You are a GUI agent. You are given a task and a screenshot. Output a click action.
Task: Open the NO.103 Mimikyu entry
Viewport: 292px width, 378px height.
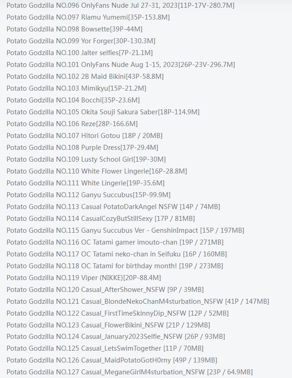point(76,88)
